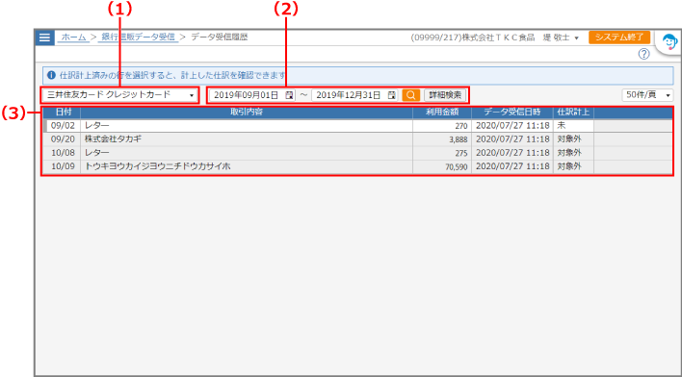Click the 未 status cell

(x=573, y=126)
